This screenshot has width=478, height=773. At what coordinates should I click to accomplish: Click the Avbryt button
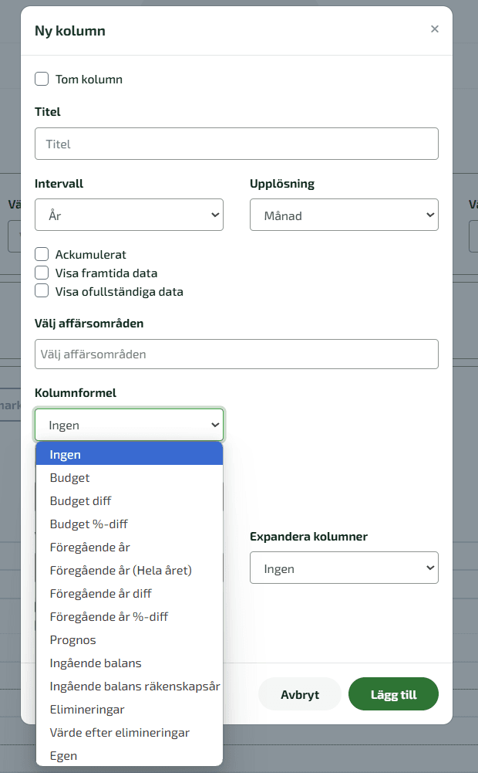(x=300, y=694)
